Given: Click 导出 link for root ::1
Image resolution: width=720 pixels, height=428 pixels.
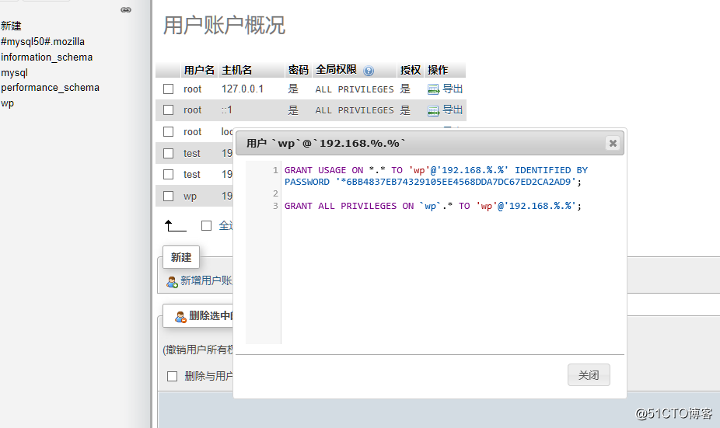Looking at the screenshot, I should point(453,110).
